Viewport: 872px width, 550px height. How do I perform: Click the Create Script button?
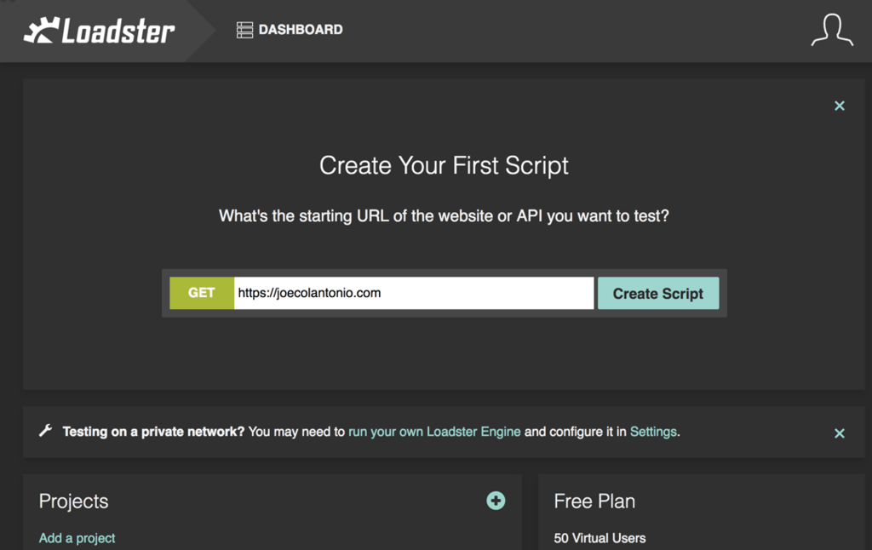658,293
